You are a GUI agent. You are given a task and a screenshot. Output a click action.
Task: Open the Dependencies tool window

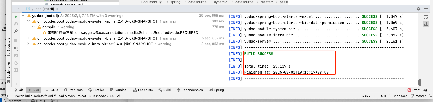click(x=190, y=90)
